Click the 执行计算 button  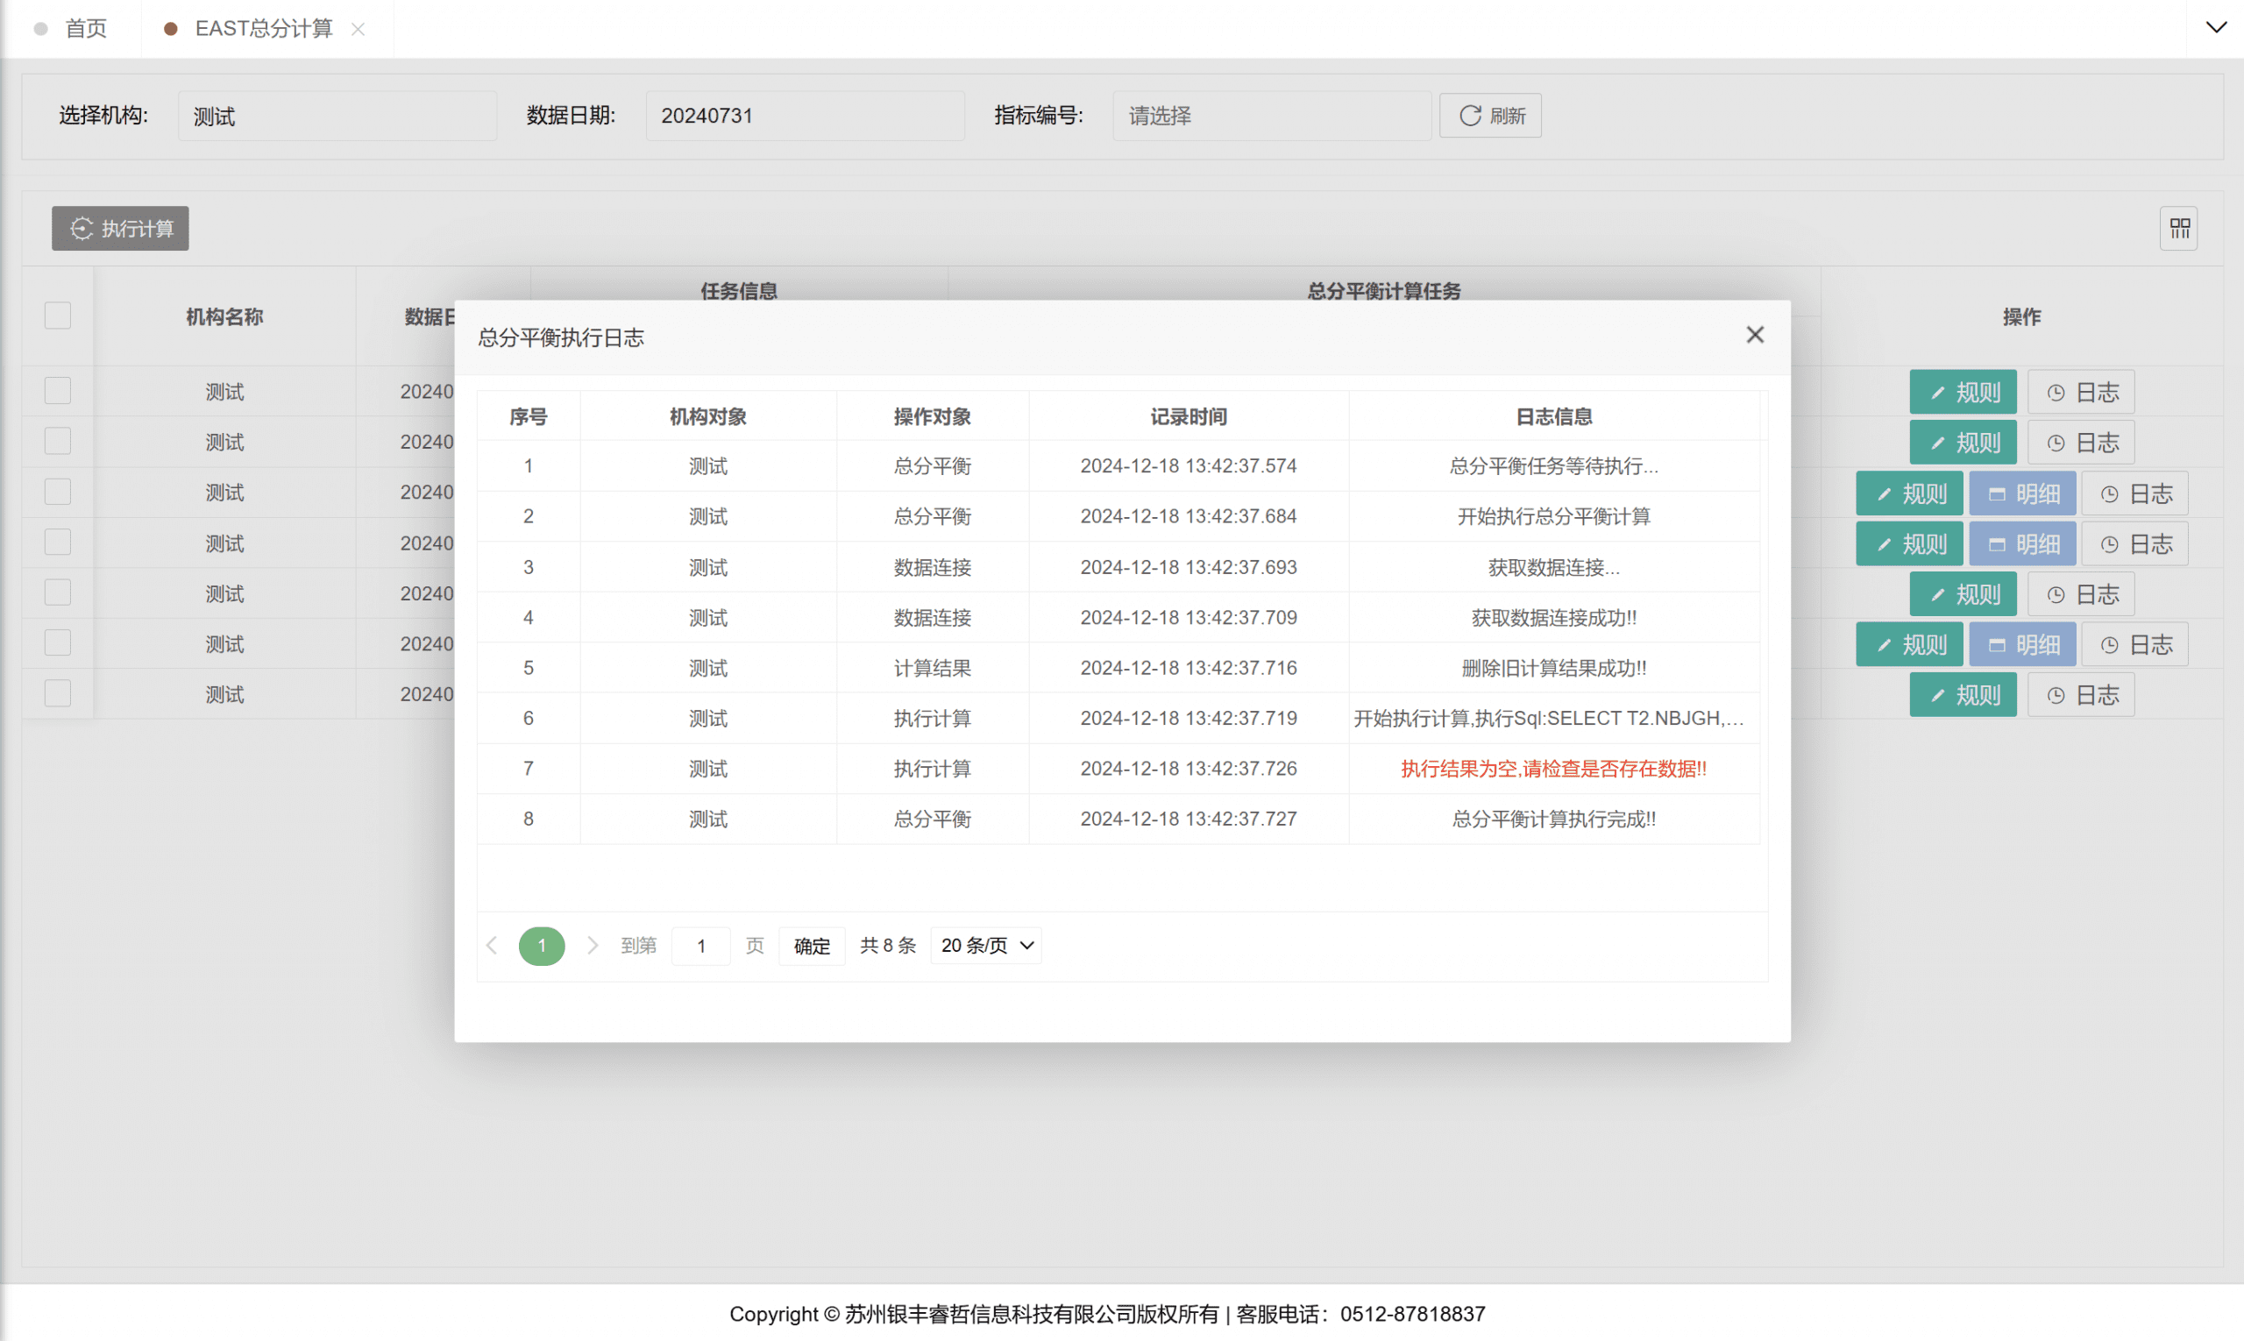click(120, 229)
